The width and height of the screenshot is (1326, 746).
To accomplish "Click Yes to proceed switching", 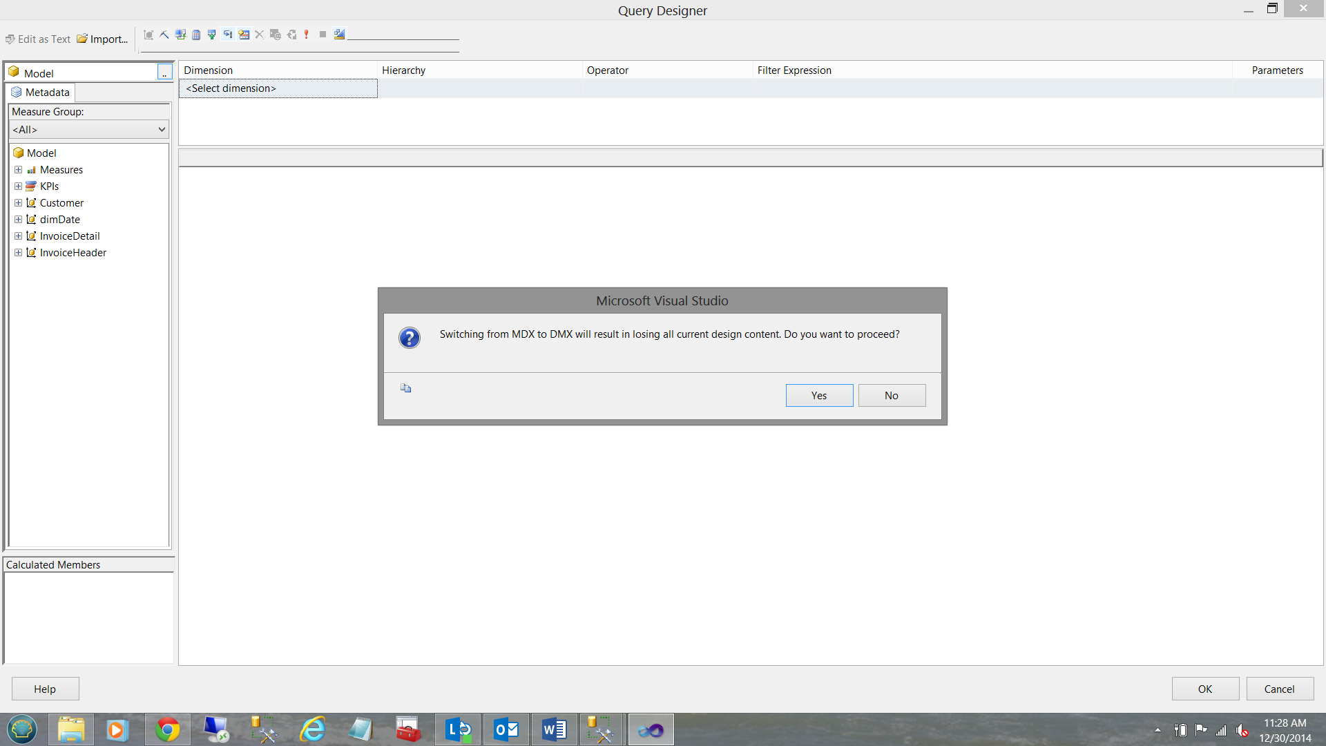I will click(819, 396).
